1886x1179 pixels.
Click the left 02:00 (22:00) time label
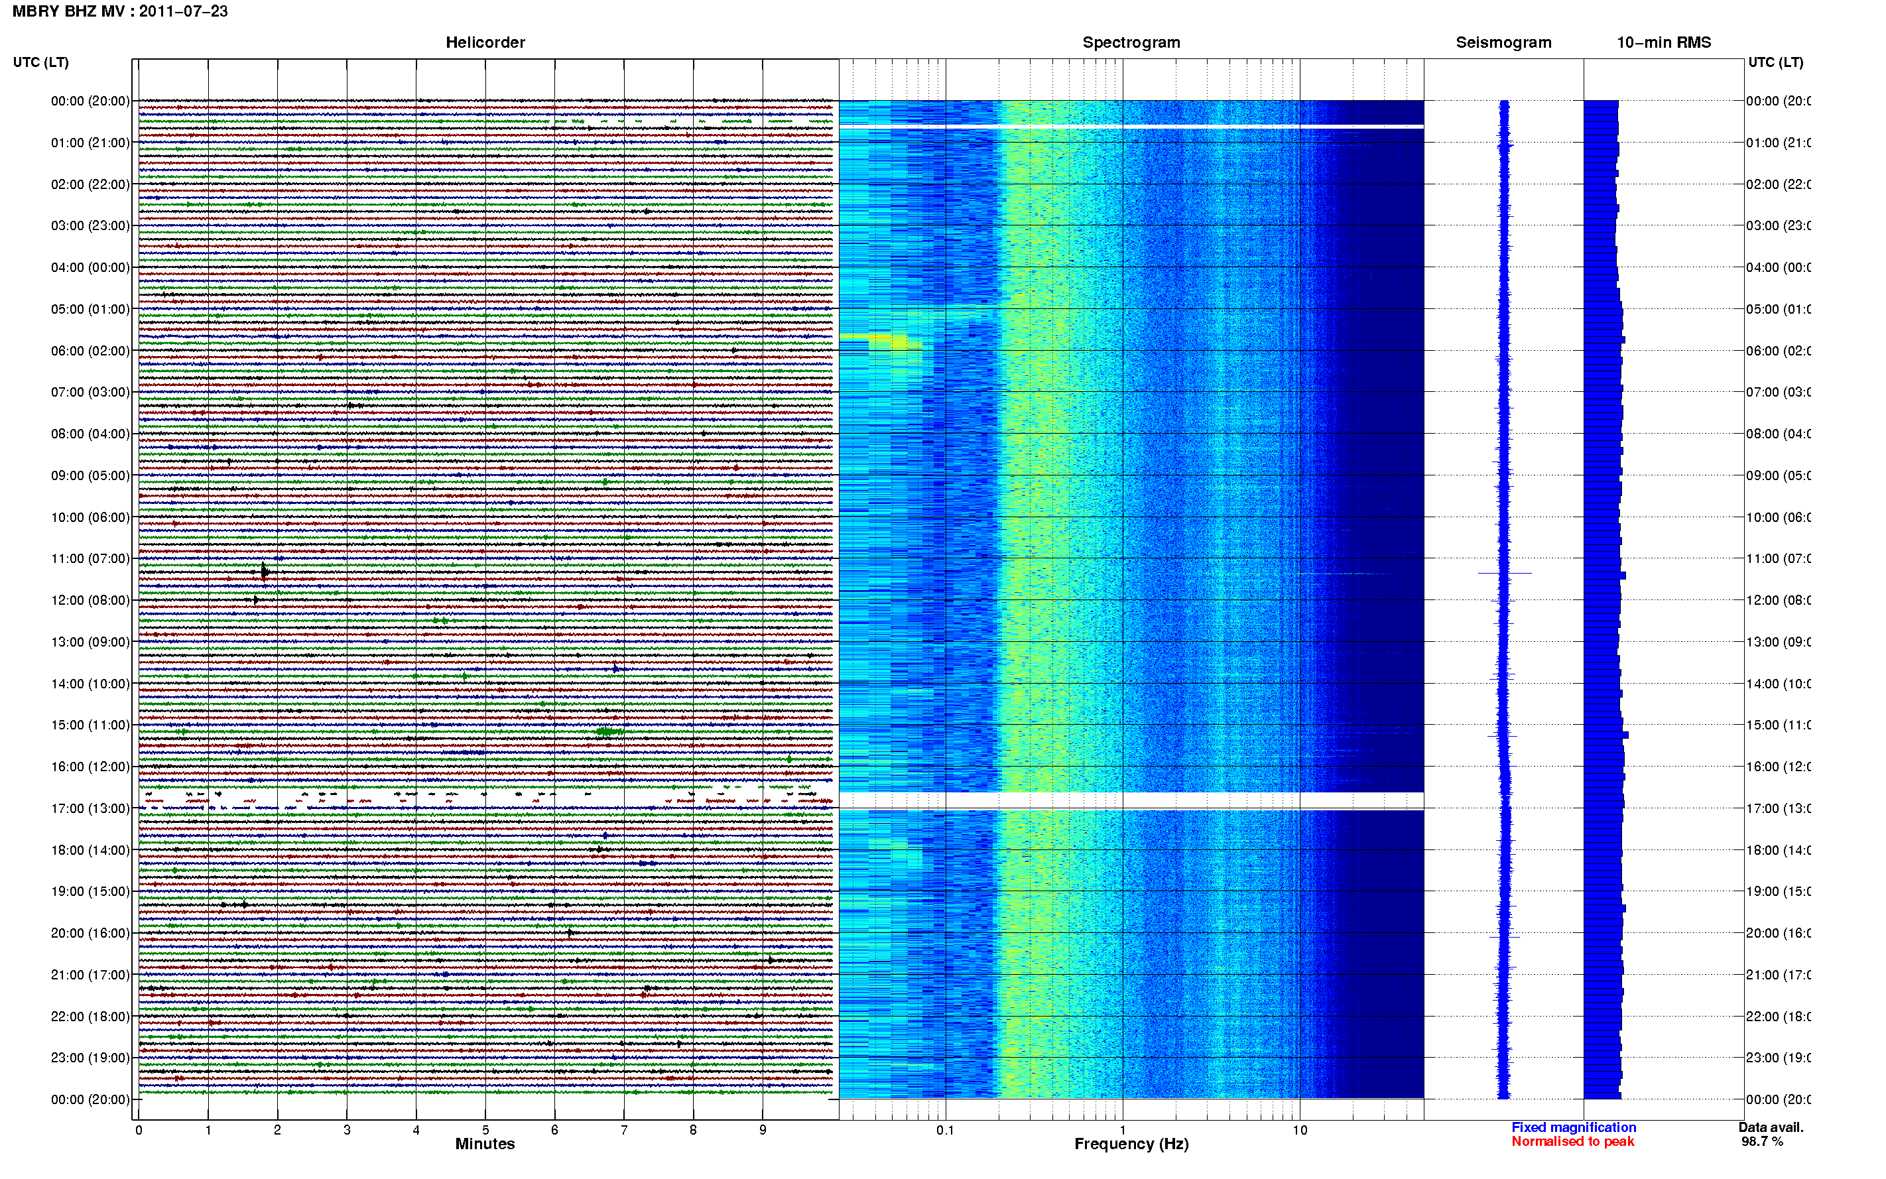click(x=90, y=184)
